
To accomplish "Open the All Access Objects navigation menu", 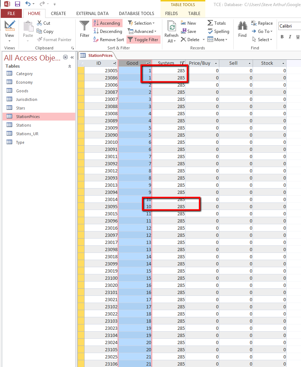I will point(66,57).
